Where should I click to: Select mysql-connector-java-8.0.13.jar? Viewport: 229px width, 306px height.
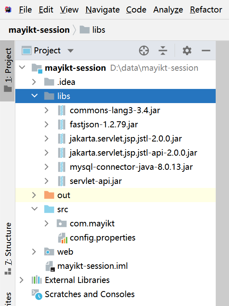(x=131, y=167)
